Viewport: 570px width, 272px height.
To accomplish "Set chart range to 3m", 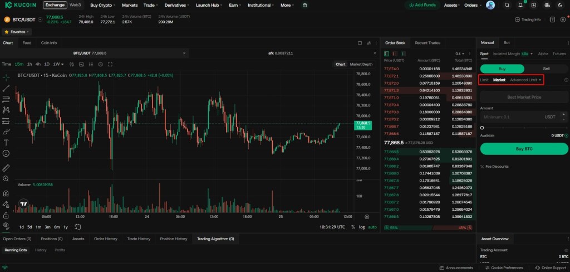I will tap(48, 227).
